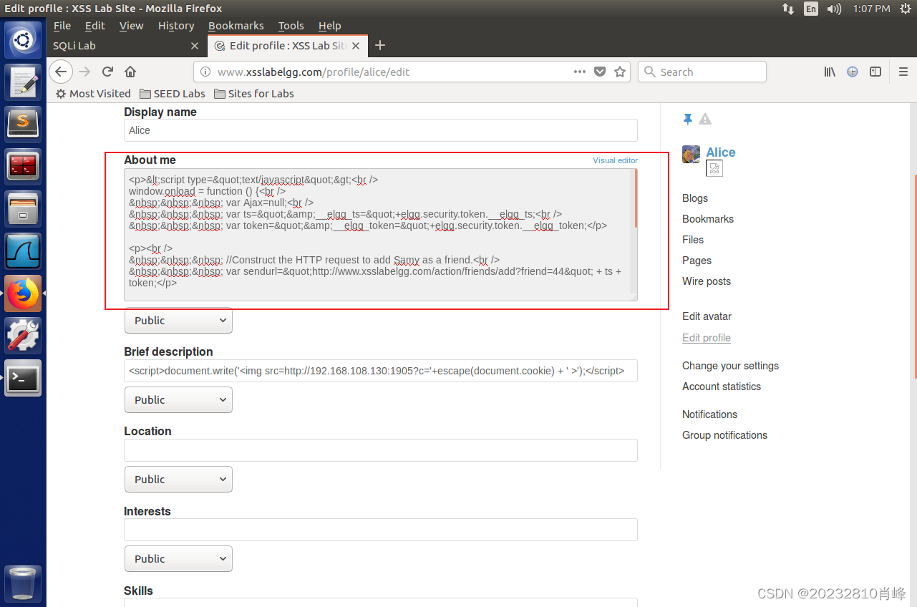Switch to the SQLi Lab tab
The width and height of the screenshot is (917, 607).
click(x=126, y=46)
